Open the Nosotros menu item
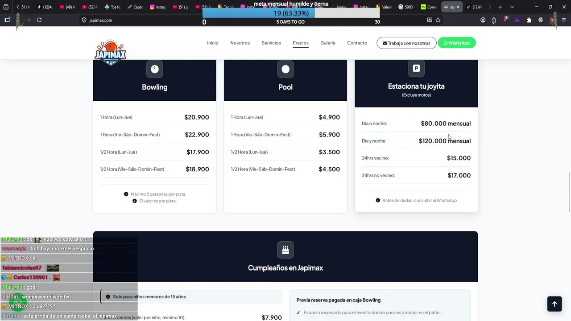 tap(240, 43)
